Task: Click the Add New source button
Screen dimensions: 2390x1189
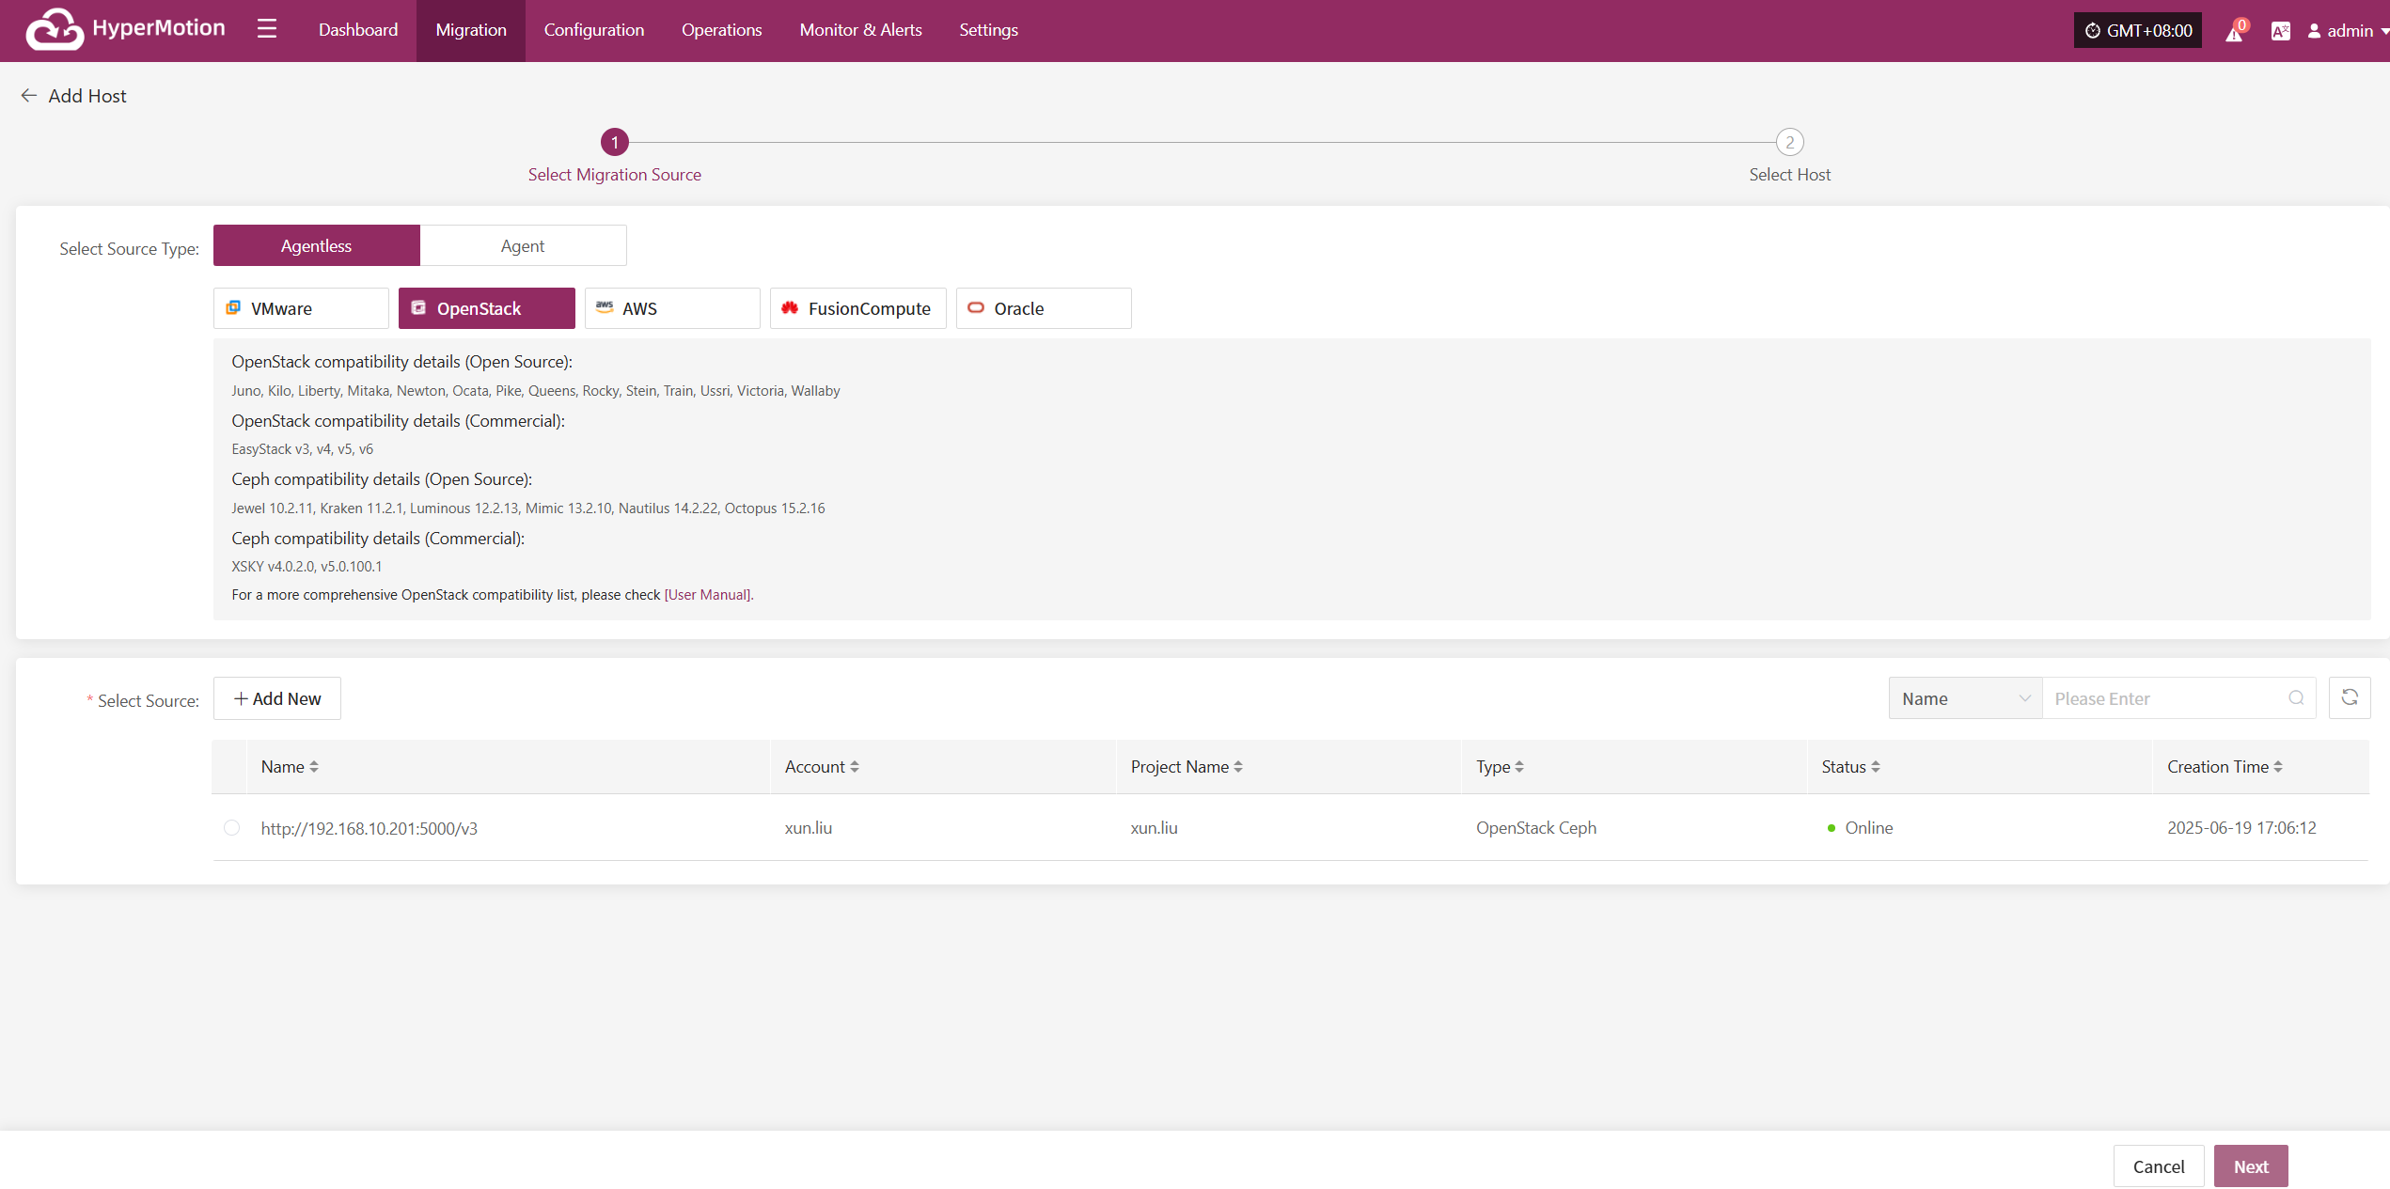Action: coord(277,698)
